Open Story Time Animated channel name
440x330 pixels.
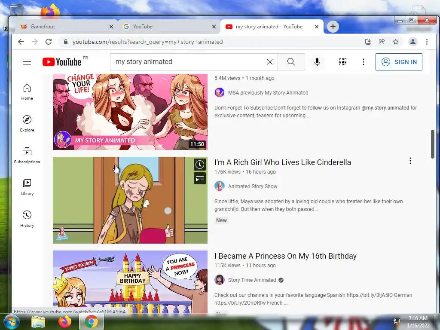click(x=252, y=280)
